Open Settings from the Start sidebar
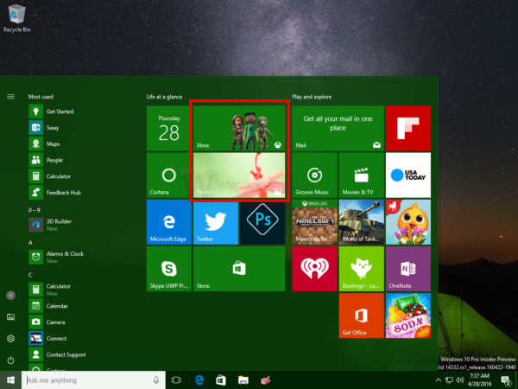 point(10,338)
